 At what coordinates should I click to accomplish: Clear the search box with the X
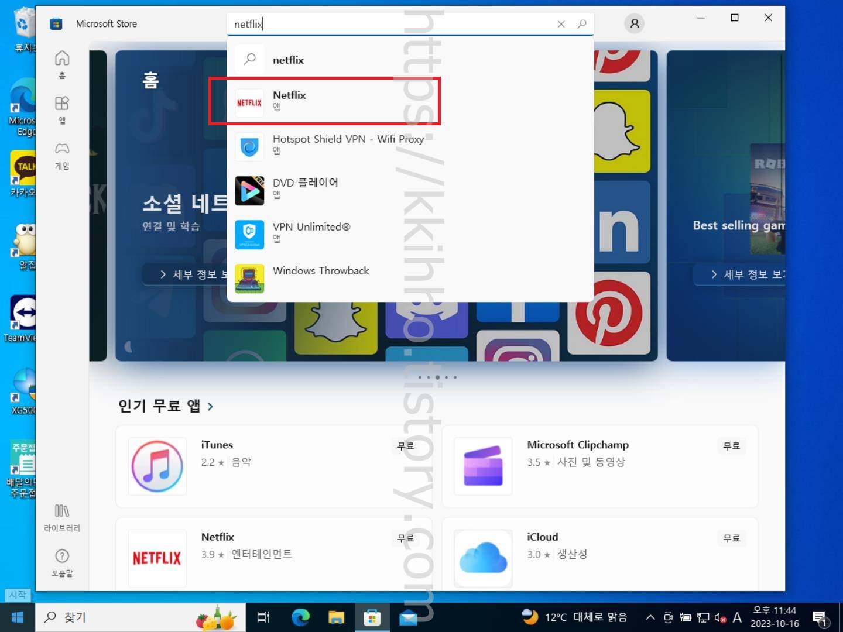tap(561, 24)
